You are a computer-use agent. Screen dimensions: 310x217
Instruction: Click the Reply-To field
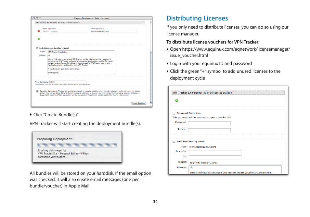click(x=215, y=152)
